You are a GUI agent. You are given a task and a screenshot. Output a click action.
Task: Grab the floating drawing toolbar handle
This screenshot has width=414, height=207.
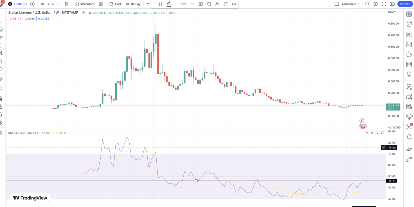(x=154, y=4)
